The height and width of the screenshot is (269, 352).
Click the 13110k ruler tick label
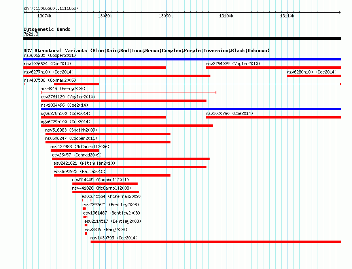point(287,16)
